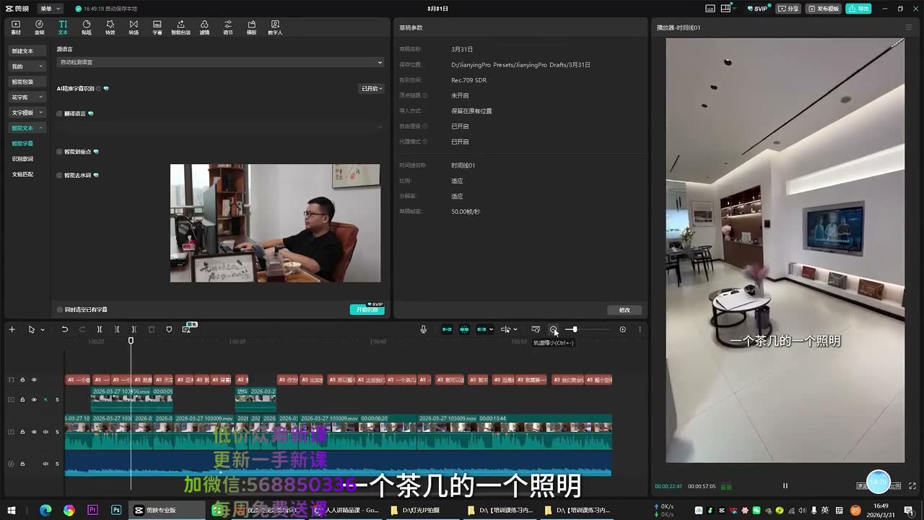This screenshot has width=924, height=520.
Task: Open the 智能包装 panel
Action: click(x=180, y=27)
